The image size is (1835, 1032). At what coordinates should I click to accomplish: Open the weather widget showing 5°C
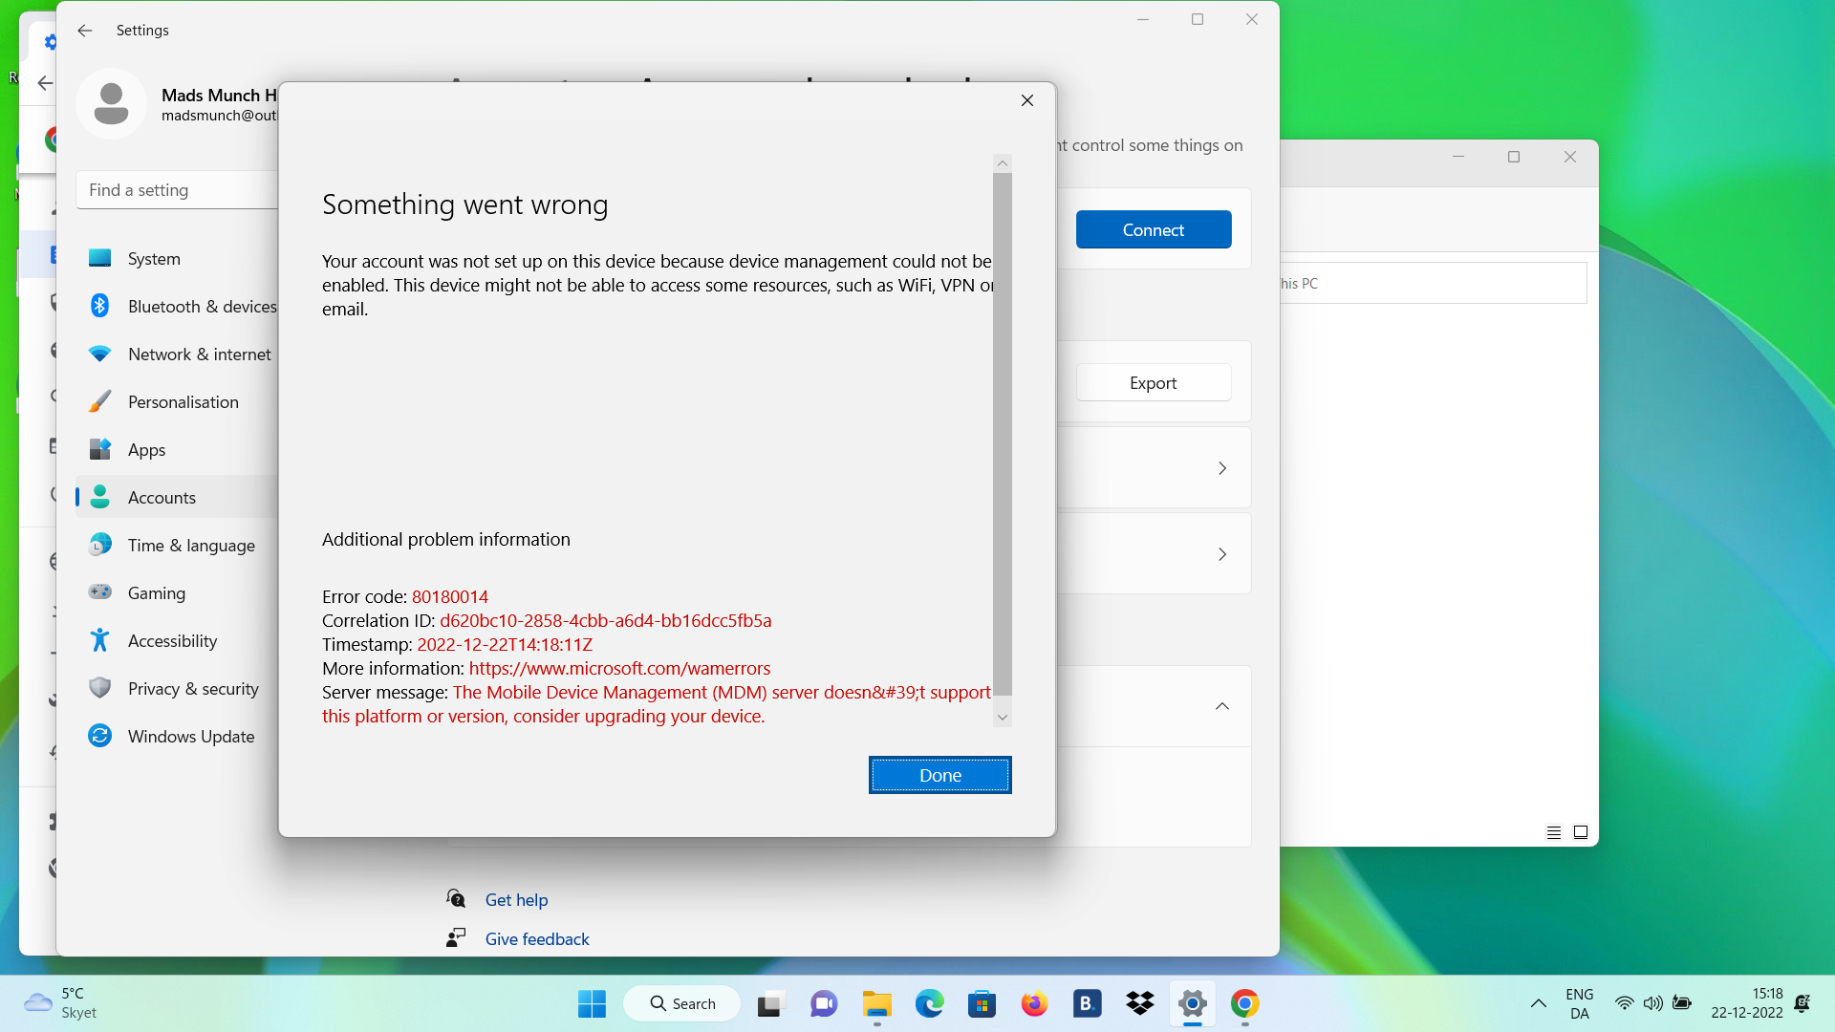click(x=60, y=1003)
